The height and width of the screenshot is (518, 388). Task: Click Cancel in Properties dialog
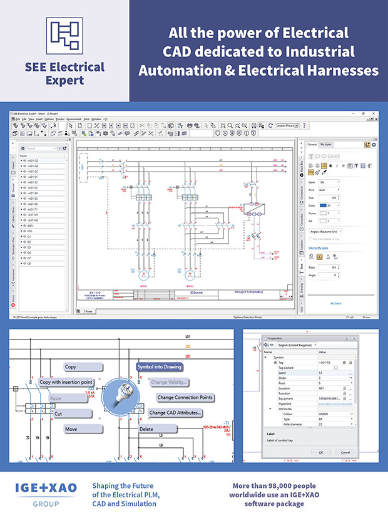point(345,453)
